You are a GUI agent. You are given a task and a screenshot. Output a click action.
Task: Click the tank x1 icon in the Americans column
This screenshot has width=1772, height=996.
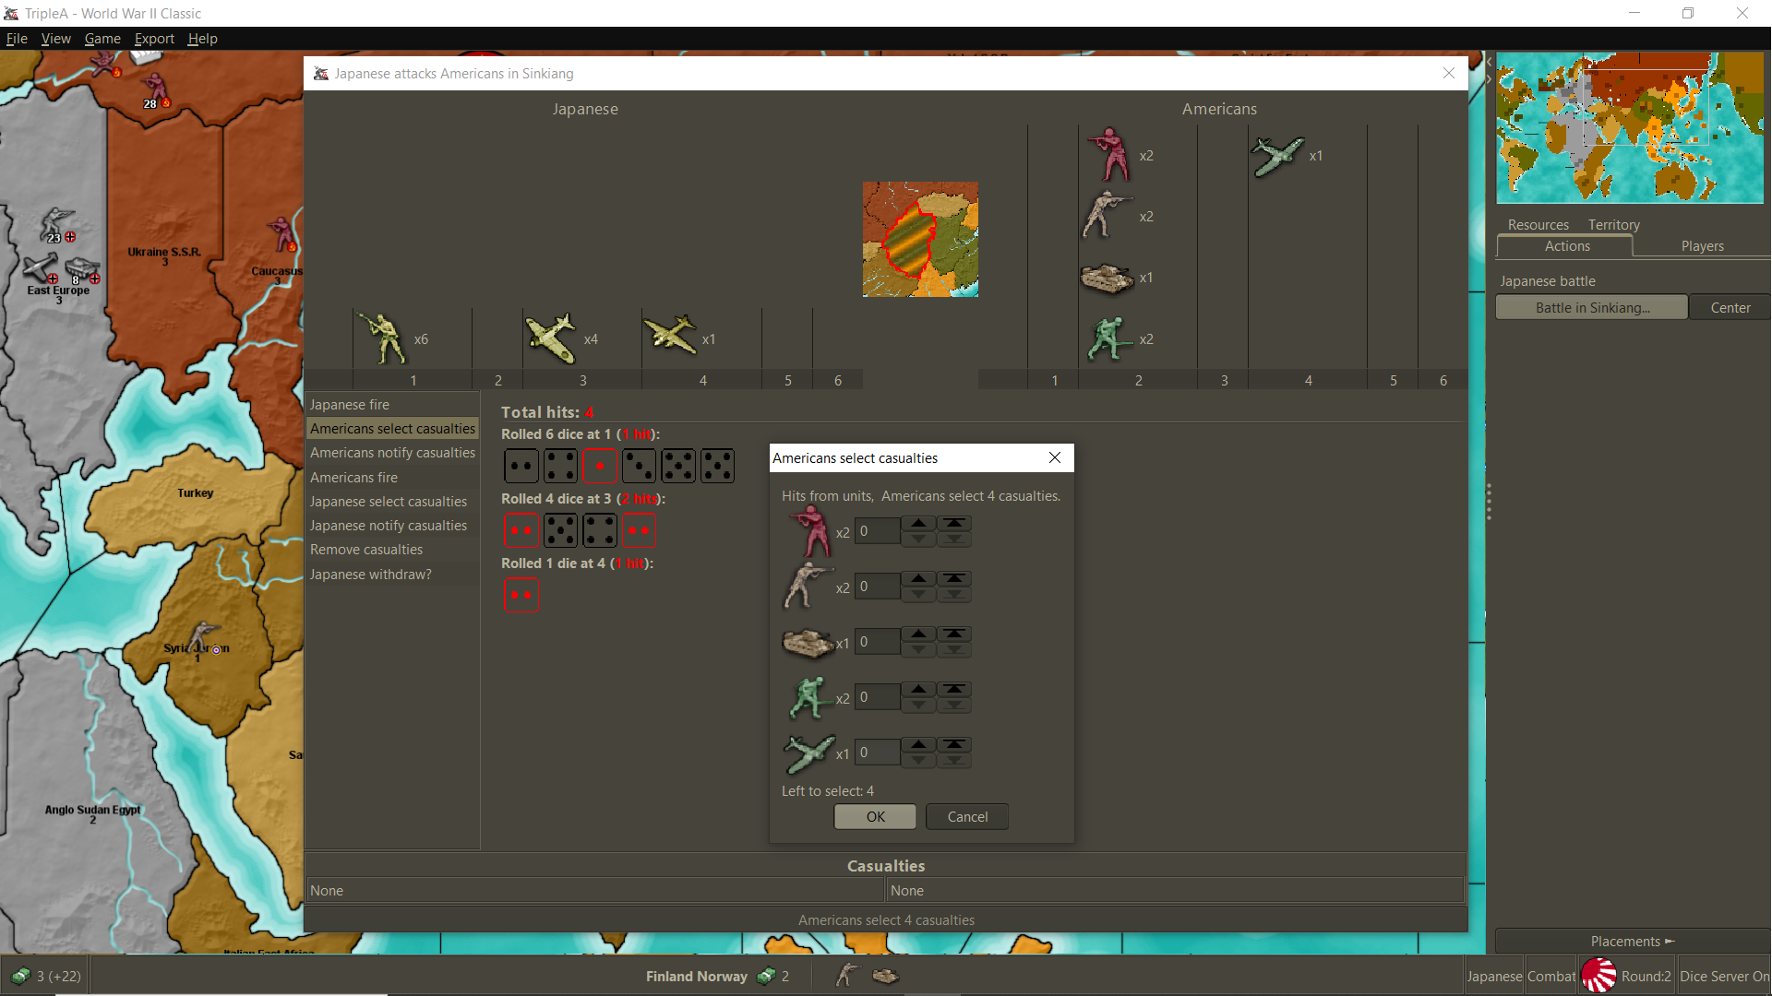click(1107, 277)
